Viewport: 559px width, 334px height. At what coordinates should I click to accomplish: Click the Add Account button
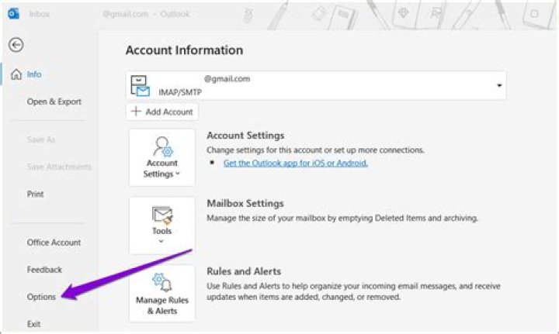point(162,112)
